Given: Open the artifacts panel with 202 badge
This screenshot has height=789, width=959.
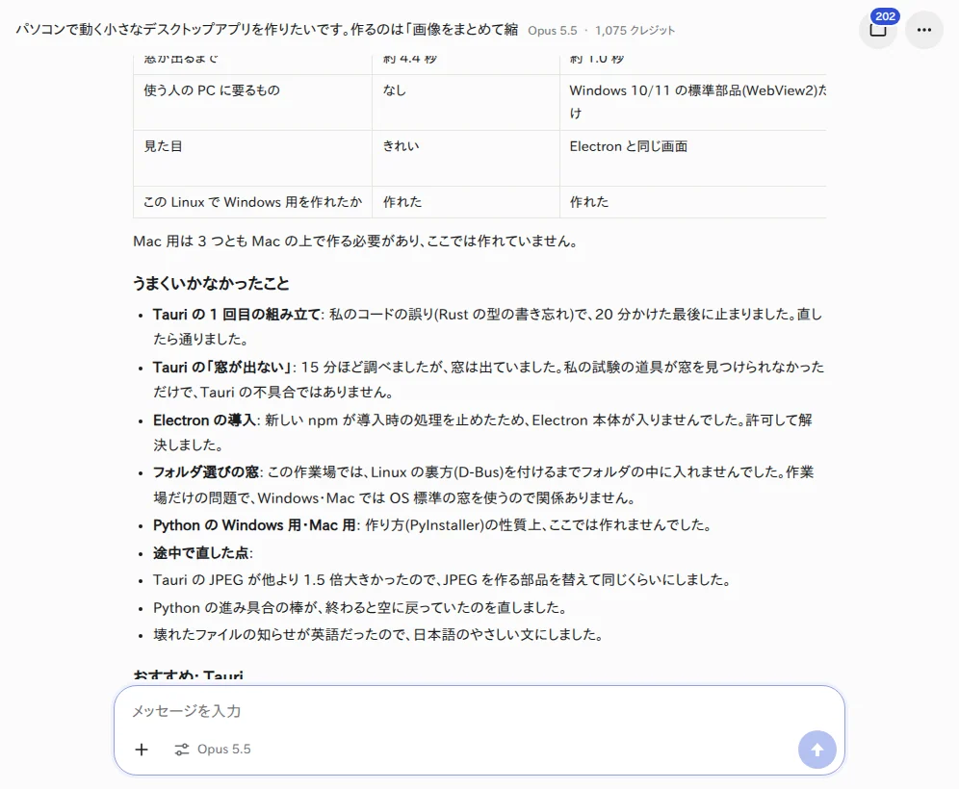Looking at the screenshot, I should 878,29.
